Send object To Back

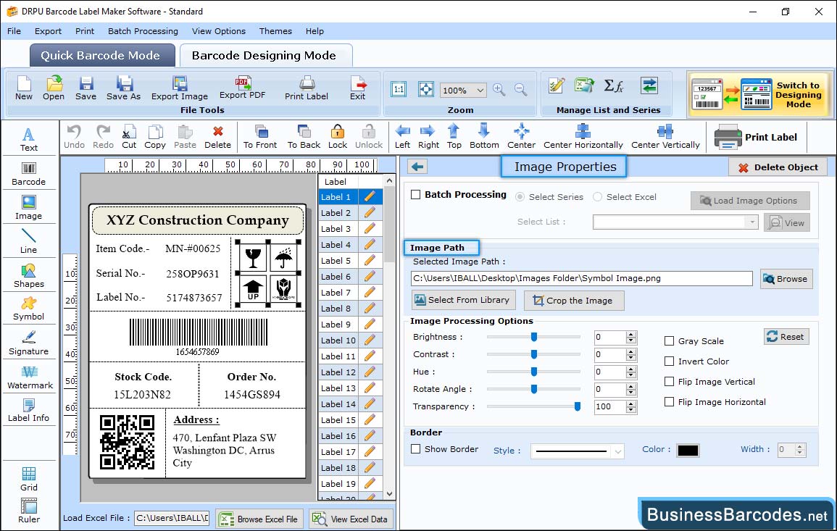(304, 137)
